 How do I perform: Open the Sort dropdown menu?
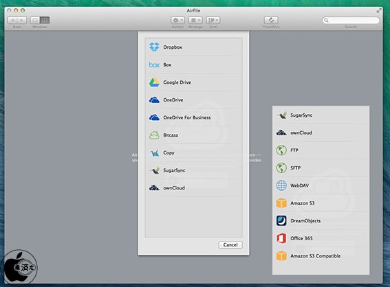coord(213,20)
